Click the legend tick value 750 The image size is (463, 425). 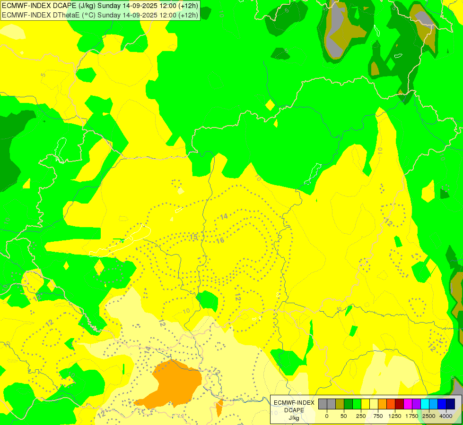(x=378, y=416)
